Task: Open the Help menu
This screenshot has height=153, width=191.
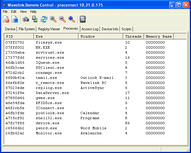Action: (33, 12)
